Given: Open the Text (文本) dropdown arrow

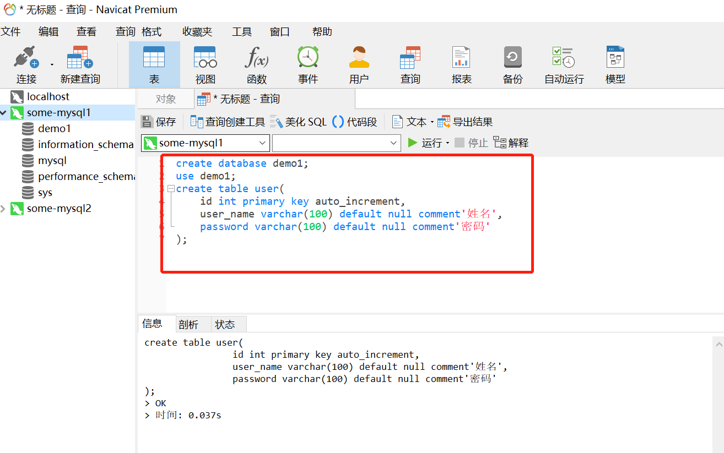Looking at the screenshot, I should (432, 122).
